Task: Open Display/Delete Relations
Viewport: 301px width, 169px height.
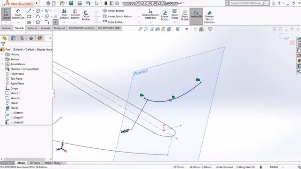Action: click(150, 14)
